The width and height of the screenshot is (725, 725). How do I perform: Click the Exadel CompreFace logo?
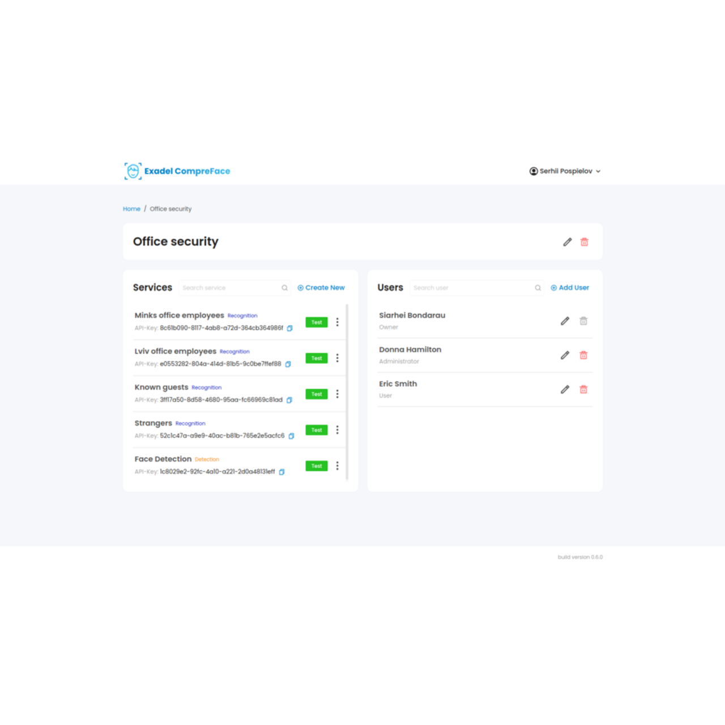(177, 171)
